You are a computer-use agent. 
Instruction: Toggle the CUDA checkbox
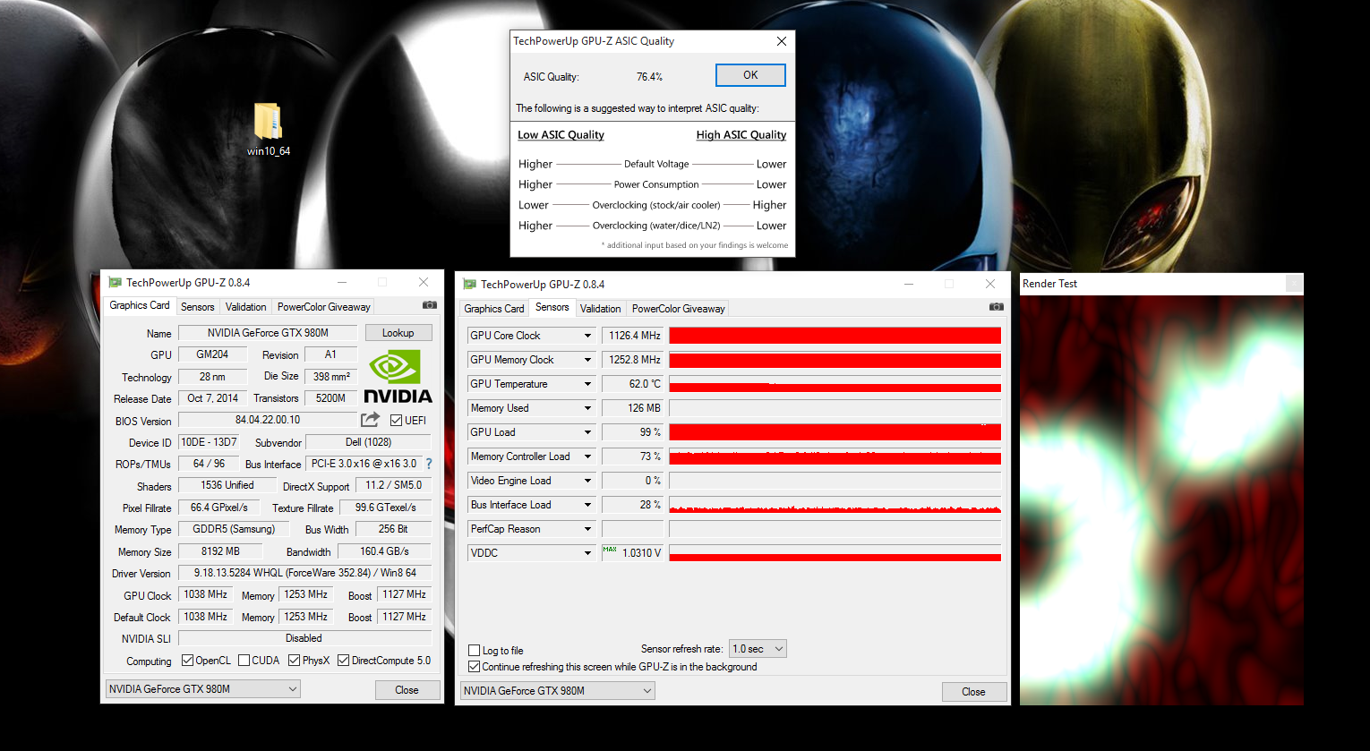coord(244,661)
